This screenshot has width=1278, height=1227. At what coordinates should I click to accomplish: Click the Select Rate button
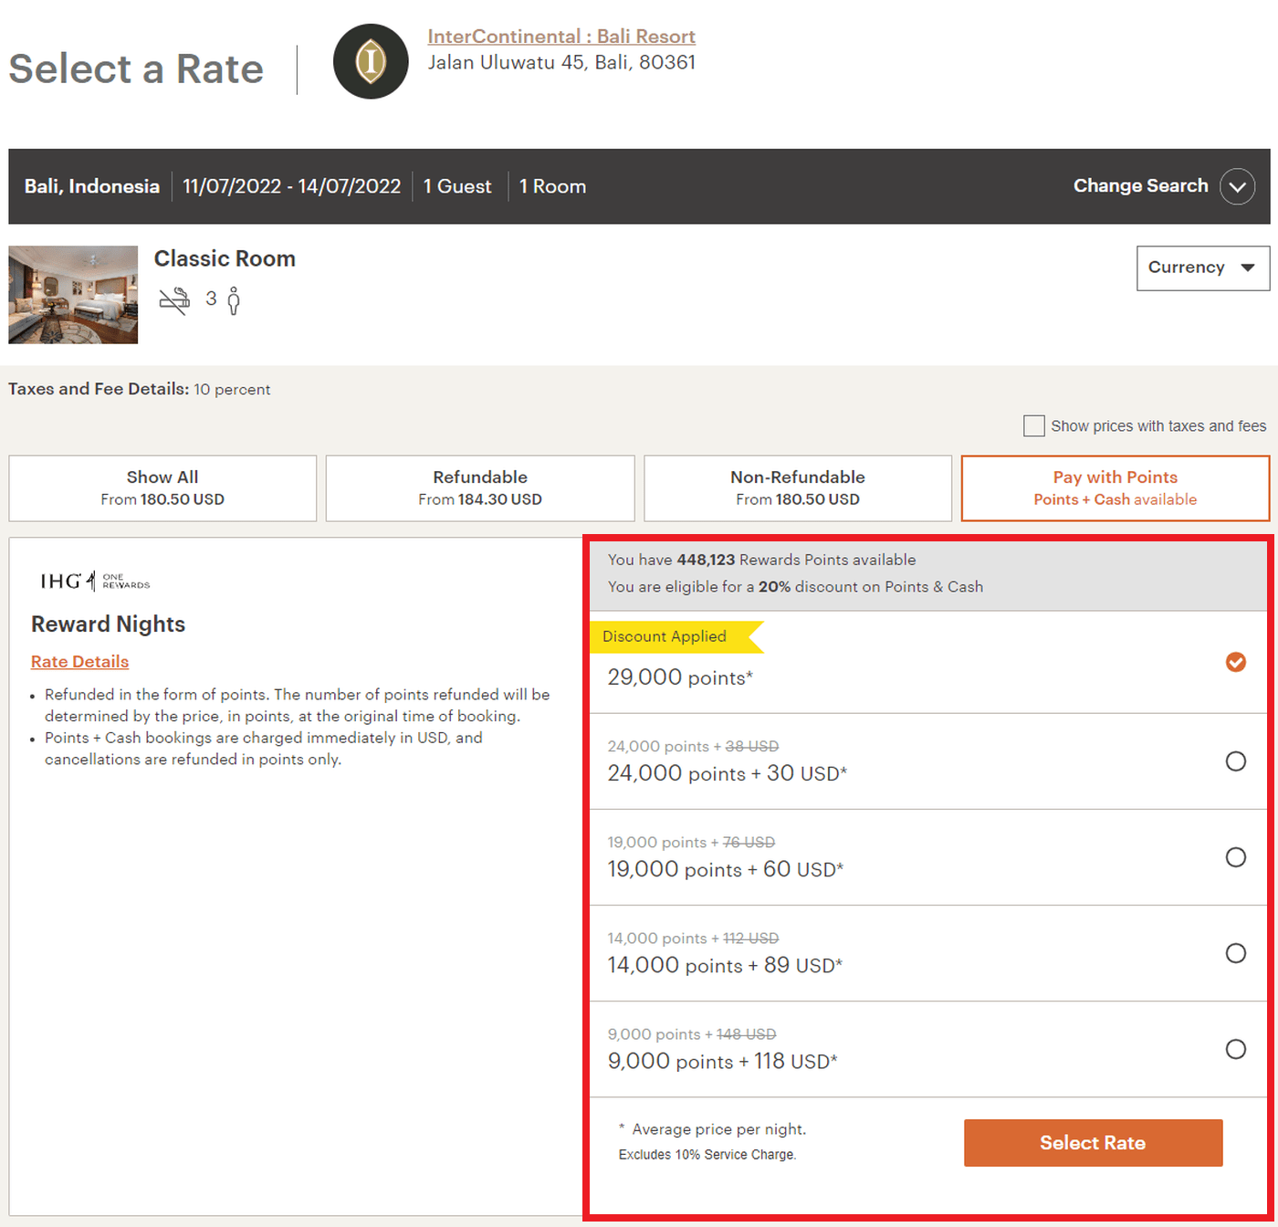pos(1094,1143)
